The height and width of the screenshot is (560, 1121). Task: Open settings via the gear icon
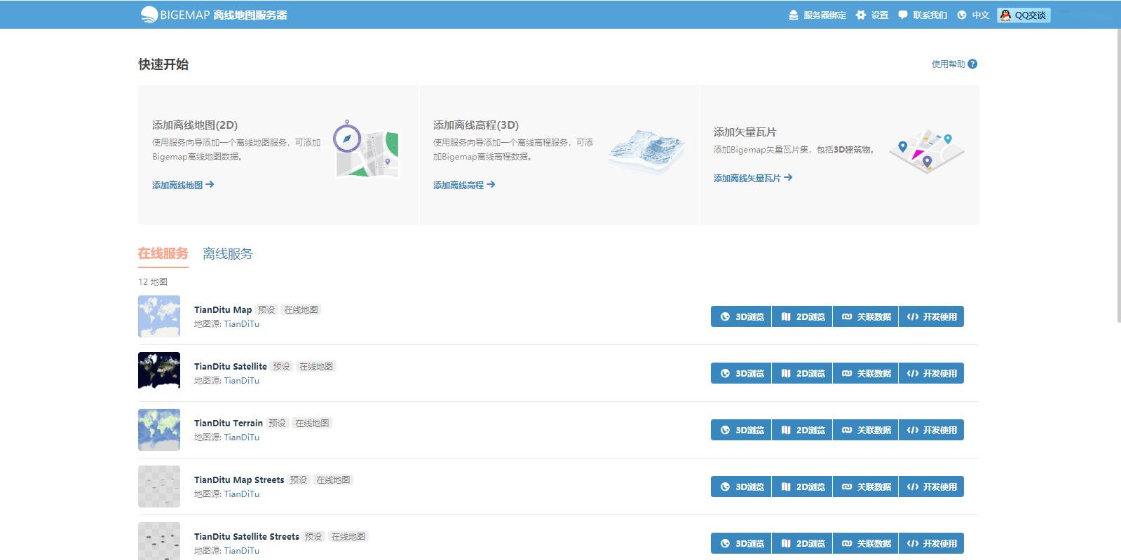coord(861,15)
